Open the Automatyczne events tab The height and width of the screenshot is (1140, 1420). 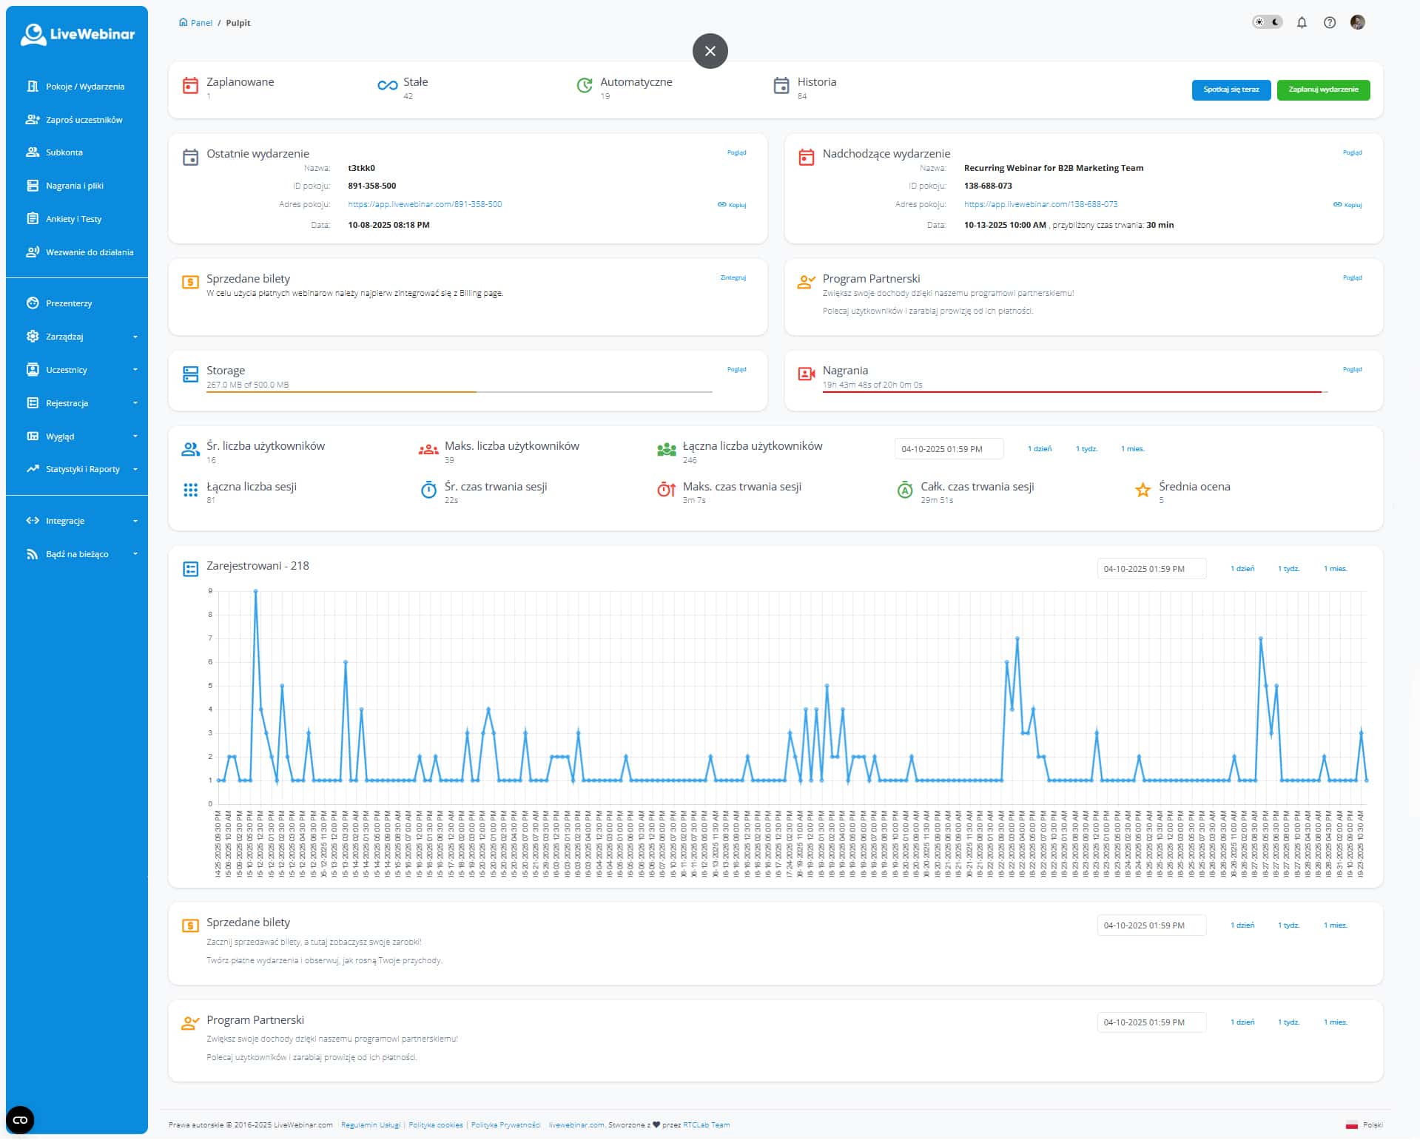click(635, 82)
